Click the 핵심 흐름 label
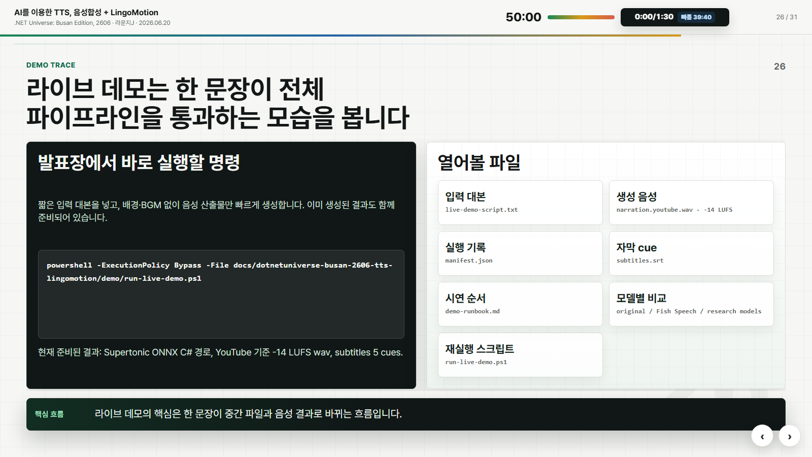This screenshot has width=812, height=457. [x=49, y=414]
